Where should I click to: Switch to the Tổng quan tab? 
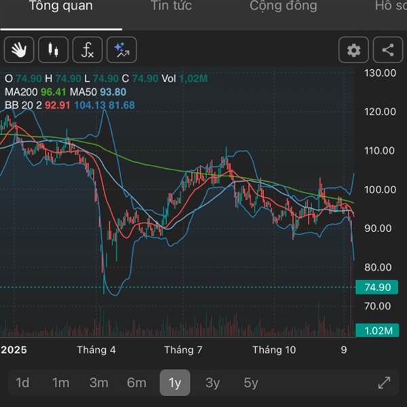[61, 5]
